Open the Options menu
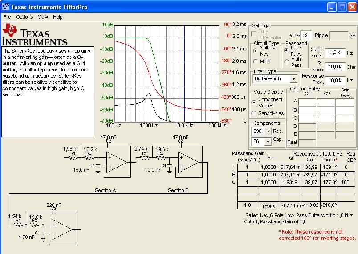The width and height of the screenshot is (358, 254). [x=24, y=17]
